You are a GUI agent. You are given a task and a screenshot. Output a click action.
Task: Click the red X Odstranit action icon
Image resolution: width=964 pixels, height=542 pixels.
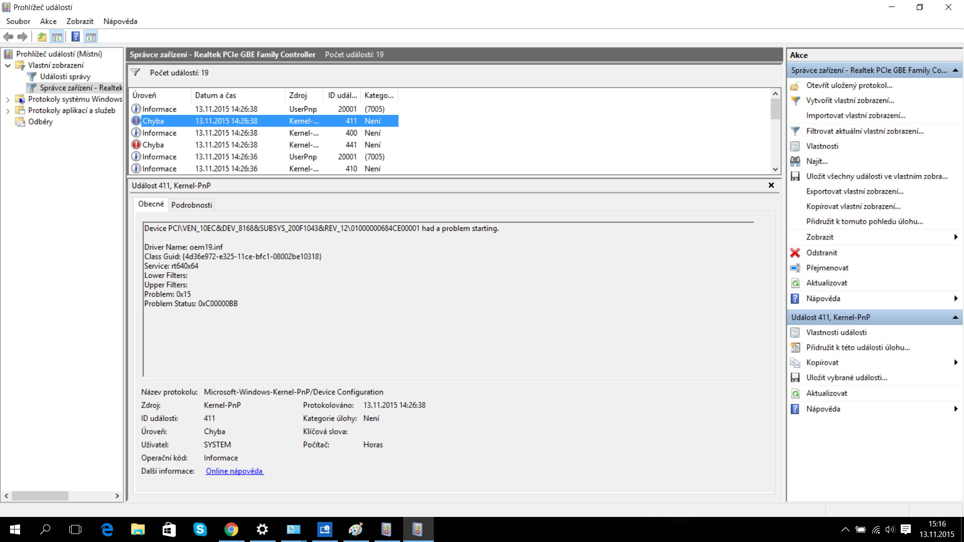pyautogui.click(x=795, y=252)
